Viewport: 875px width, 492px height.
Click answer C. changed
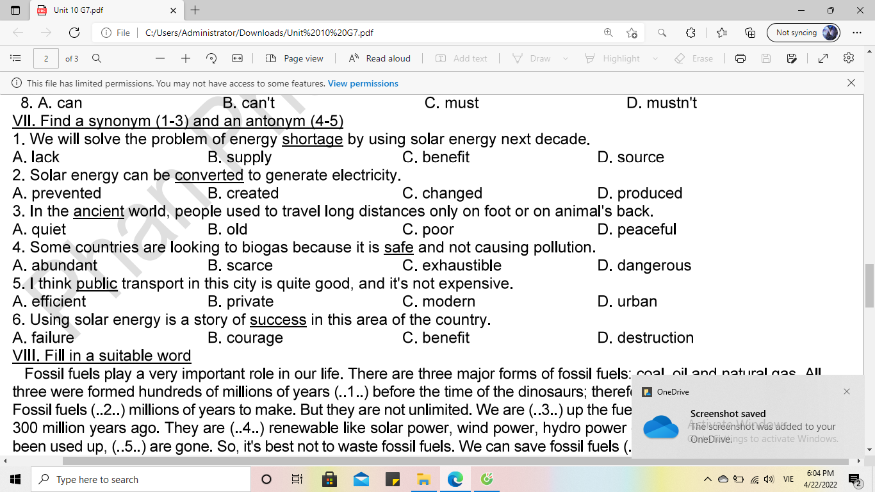[443, 193]
